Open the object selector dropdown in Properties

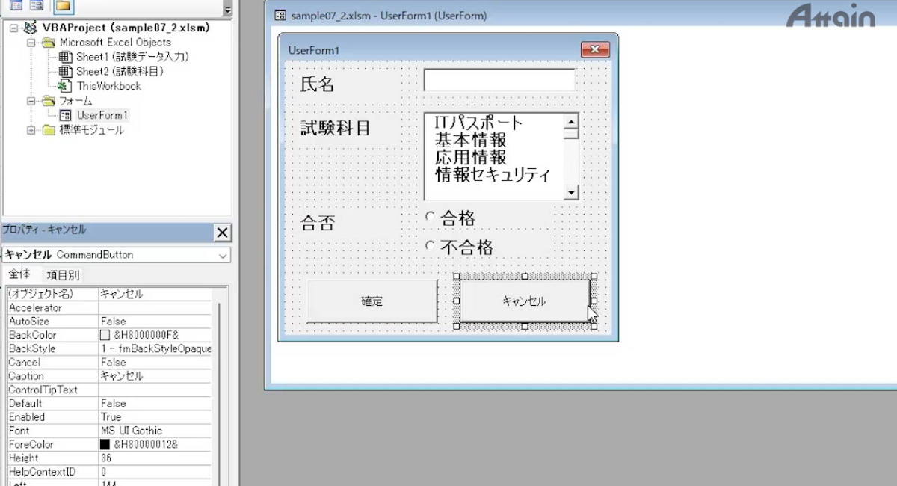tap(223, 255)
